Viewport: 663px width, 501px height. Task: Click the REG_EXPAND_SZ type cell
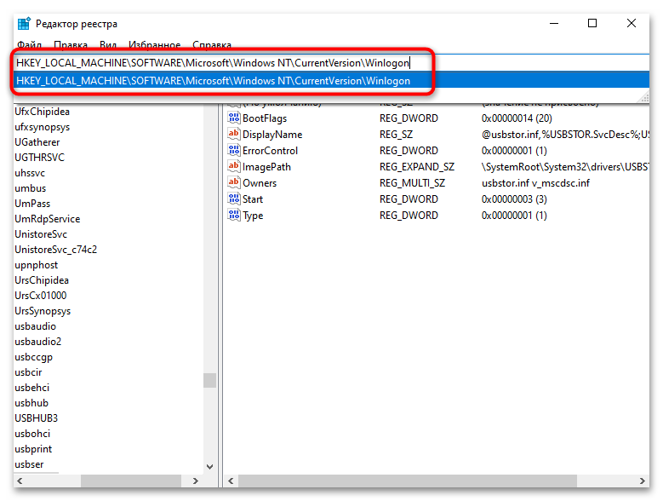point(417,167)
